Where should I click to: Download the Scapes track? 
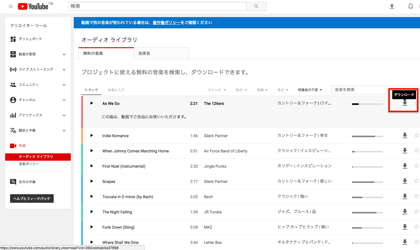[x=405, y=181]
